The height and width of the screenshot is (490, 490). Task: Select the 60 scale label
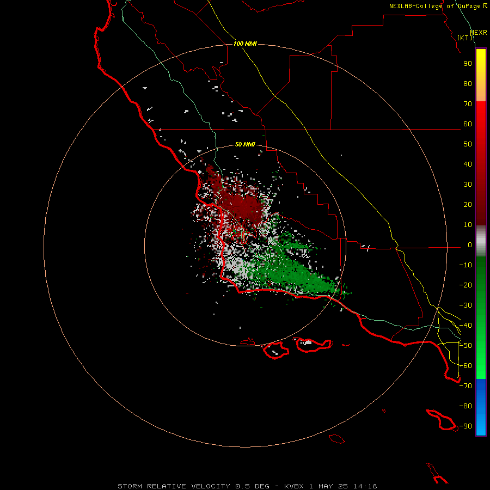[x=468, y=124]
